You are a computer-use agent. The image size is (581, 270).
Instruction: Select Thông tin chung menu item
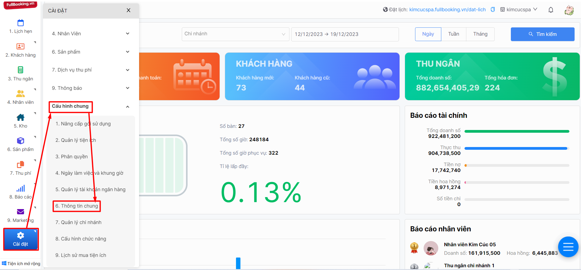77,206
